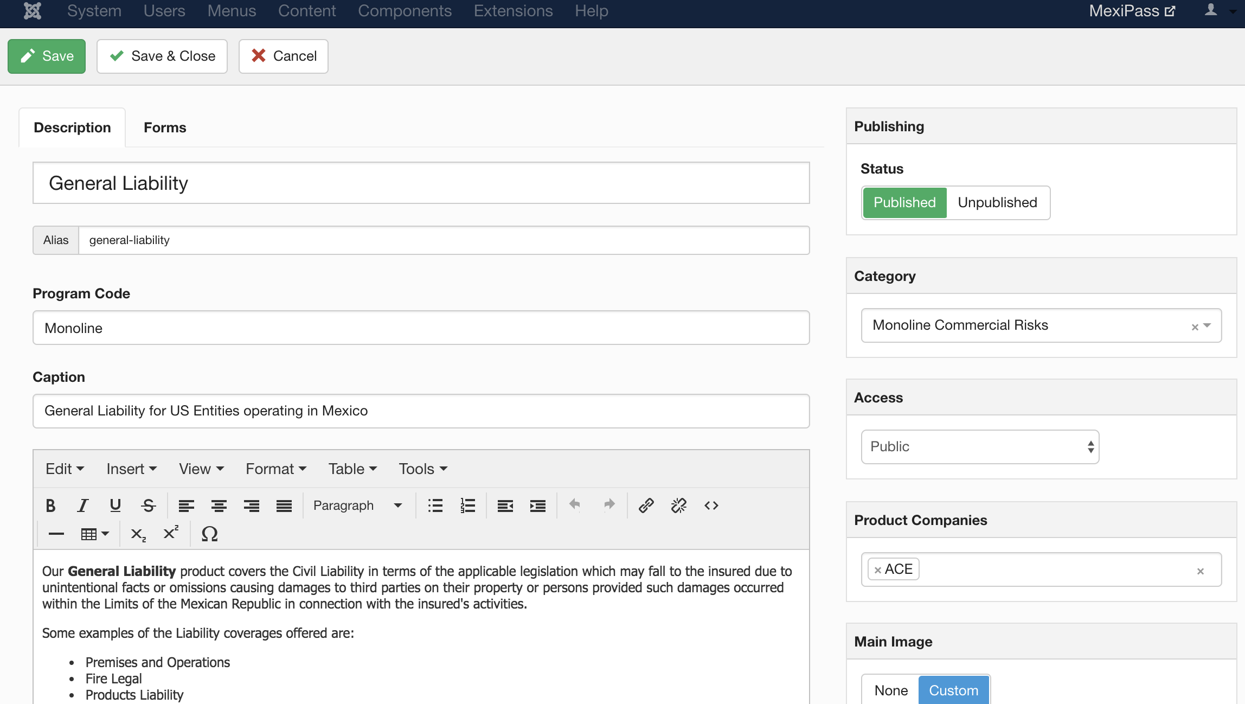Toggle bold formatting in editor

coord(50,505)
